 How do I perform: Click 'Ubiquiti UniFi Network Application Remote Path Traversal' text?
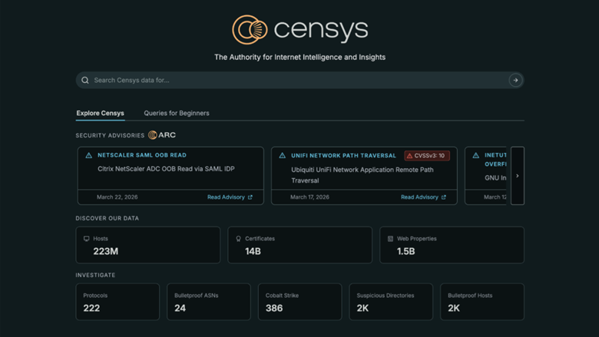[x=362, y=175]
